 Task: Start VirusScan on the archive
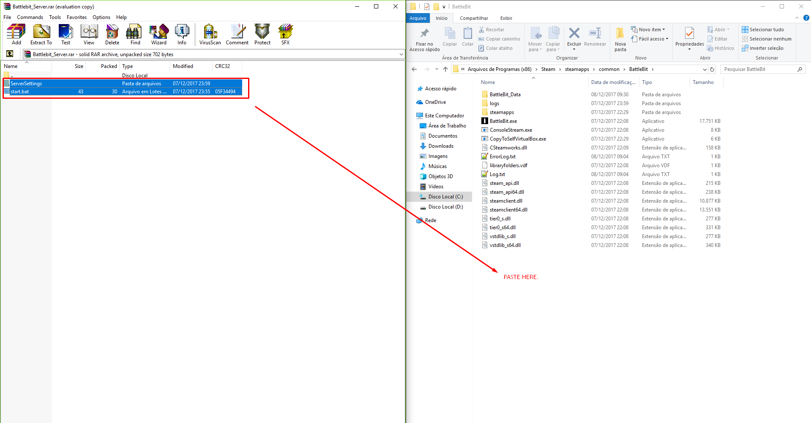coord(210,34)
